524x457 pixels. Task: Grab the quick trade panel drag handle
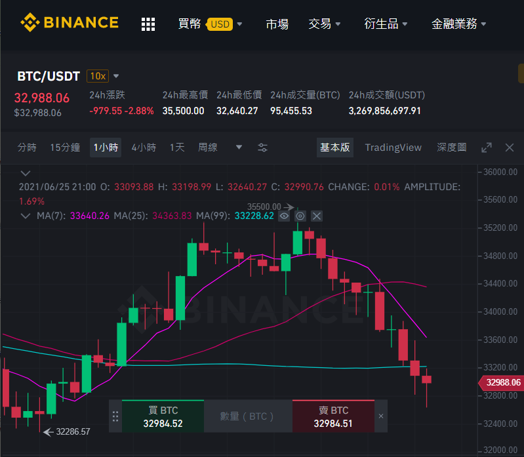click(115, 416)
